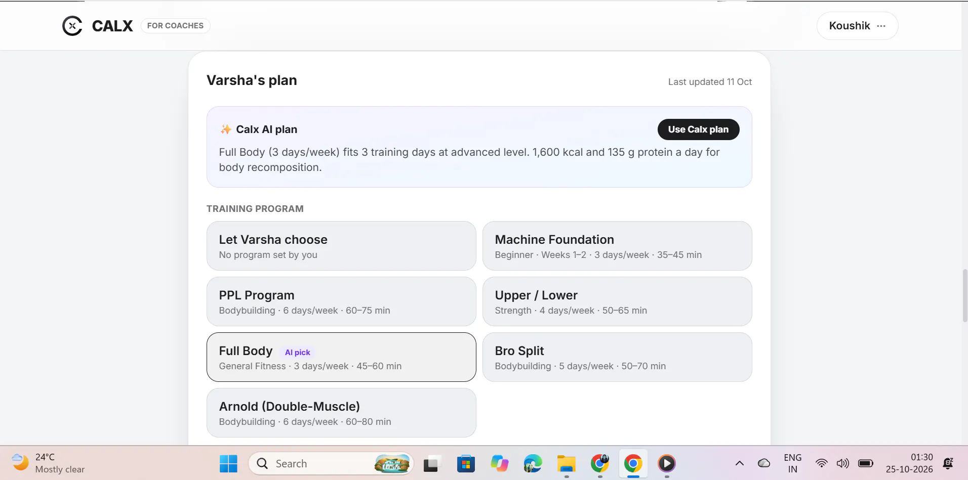Viewport: 968px width, 480px height.
Task: Click CALX brand name link
Action: [112, 26]
